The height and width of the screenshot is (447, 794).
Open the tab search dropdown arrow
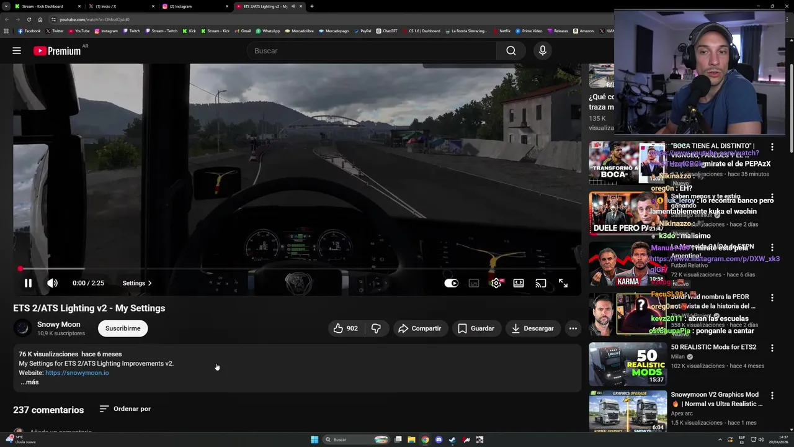pyautogui.click(x=6, y=6)
